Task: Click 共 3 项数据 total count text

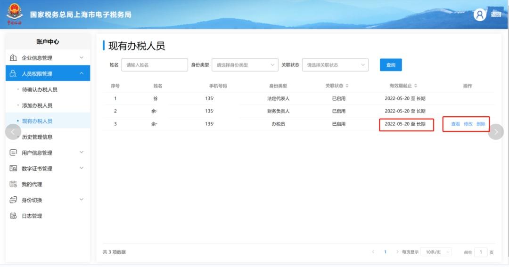Action: [114, 252]
